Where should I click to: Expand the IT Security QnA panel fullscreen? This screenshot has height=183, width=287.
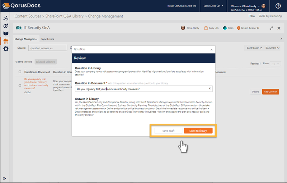pos(271,28)
